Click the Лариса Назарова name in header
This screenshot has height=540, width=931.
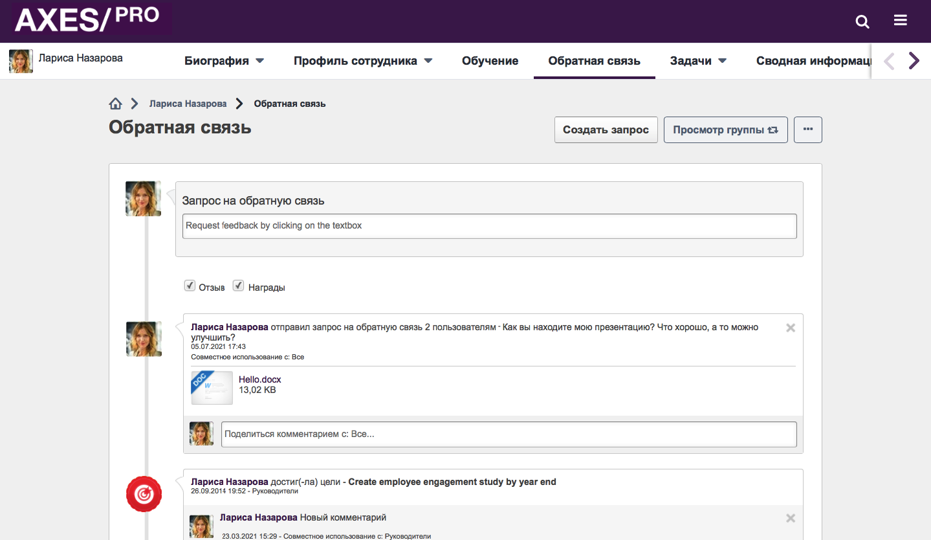click(81, 58)
